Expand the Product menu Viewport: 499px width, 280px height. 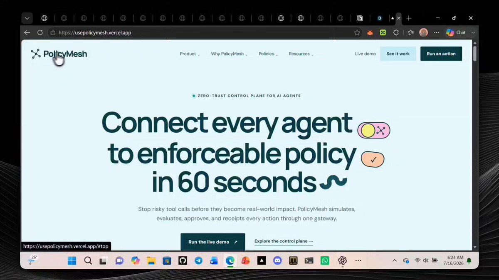[x=190, y=54]
